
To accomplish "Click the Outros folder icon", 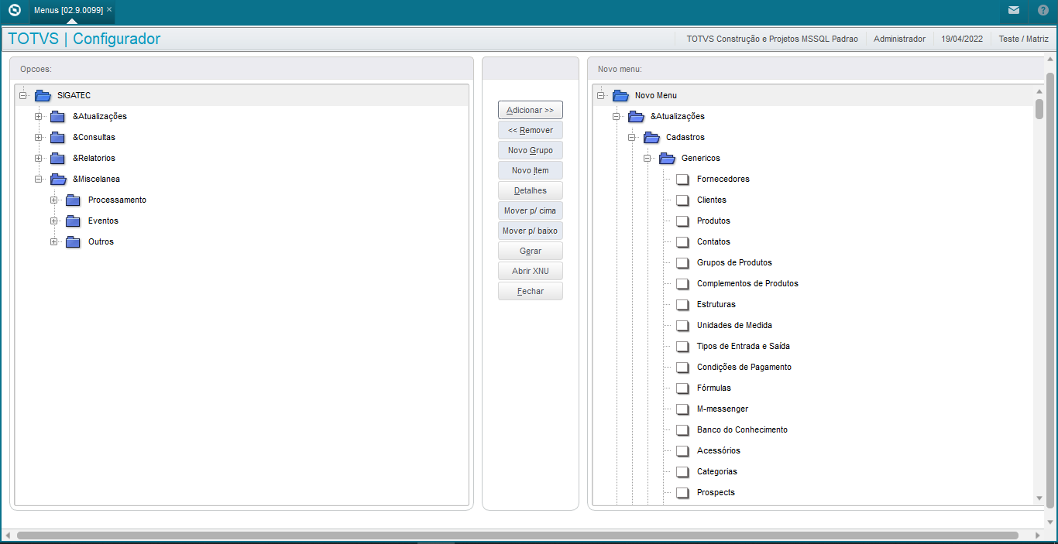I will 74,241.
